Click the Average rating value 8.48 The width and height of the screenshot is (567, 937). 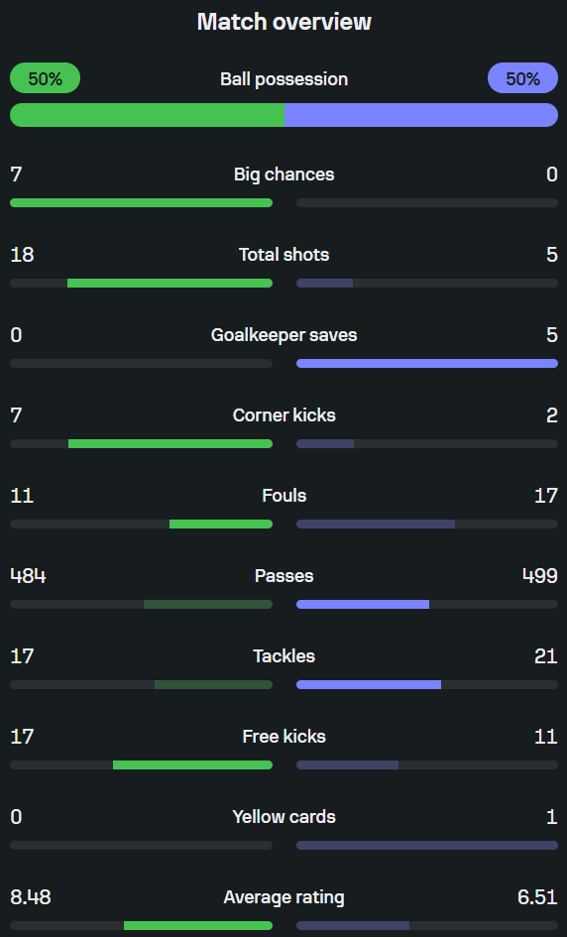point(31,897)
